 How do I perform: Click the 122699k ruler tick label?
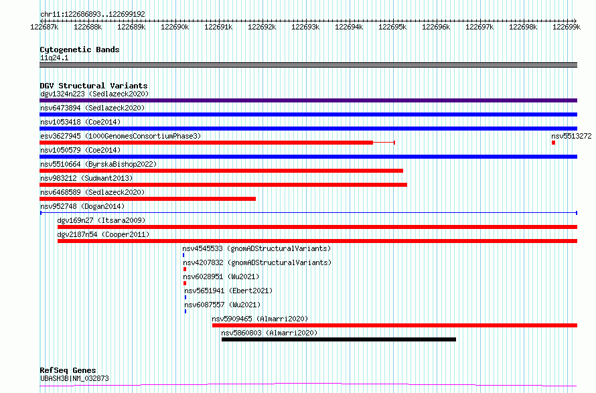567,27
